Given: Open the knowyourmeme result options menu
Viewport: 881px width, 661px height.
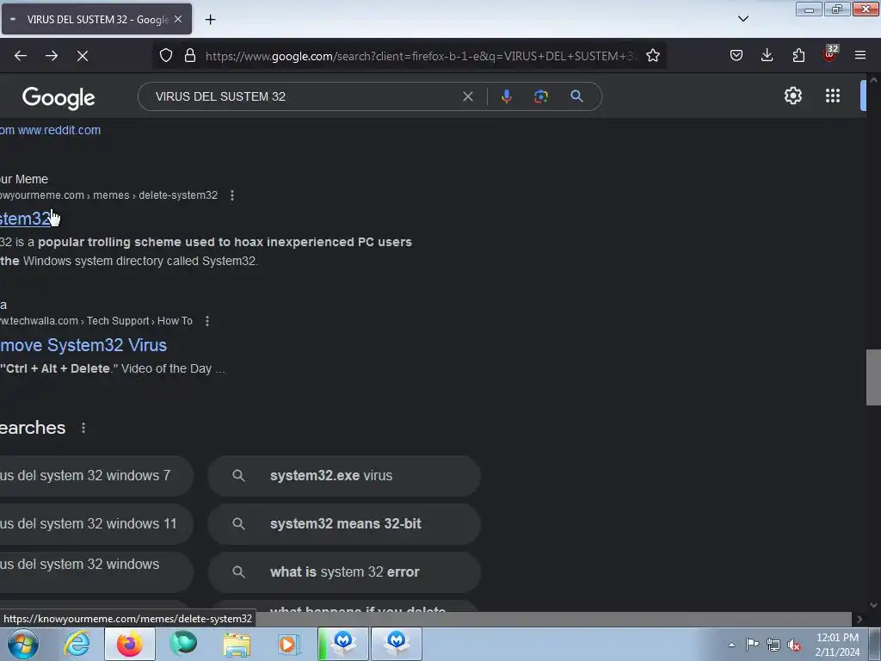Looking at the screenshot, I should coord(232,195).
